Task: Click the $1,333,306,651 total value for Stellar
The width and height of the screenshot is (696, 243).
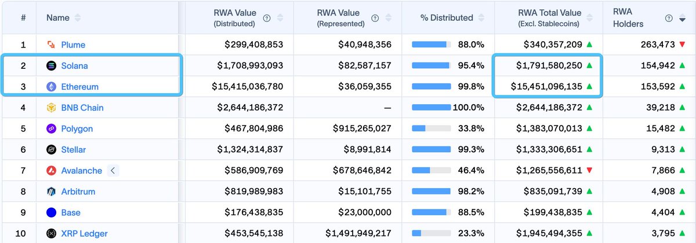Action: tap(549, 149)
